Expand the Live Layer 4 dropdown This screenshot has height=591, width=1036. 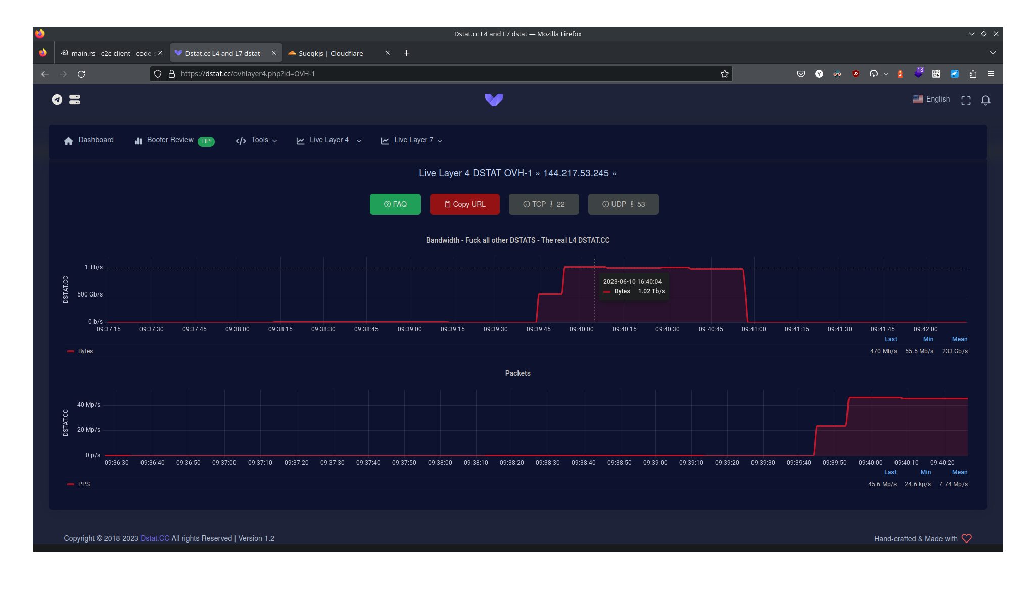click(329, 140)
